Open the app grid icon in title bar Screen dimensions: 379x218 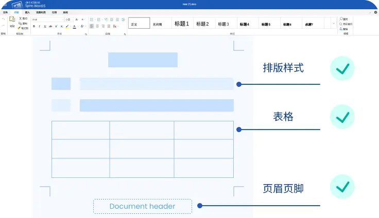[5, 5]
